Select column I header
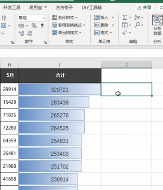Image resolution: width=163 pixels, height=190 pixels. point(60,65)
